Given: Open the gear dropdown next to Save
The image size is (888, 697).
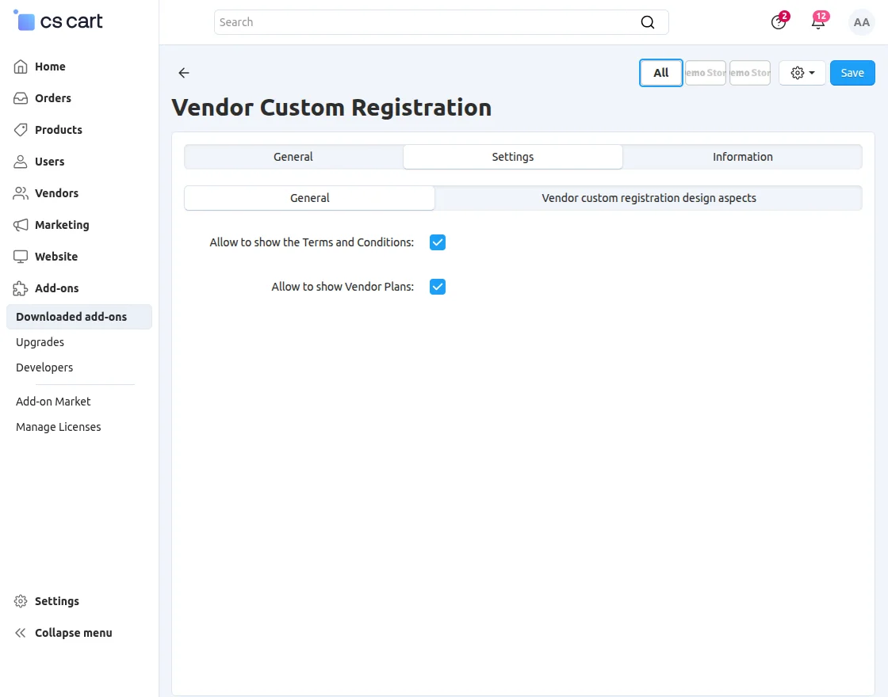Looking at the screenshot, I should (x=802, y=73).
